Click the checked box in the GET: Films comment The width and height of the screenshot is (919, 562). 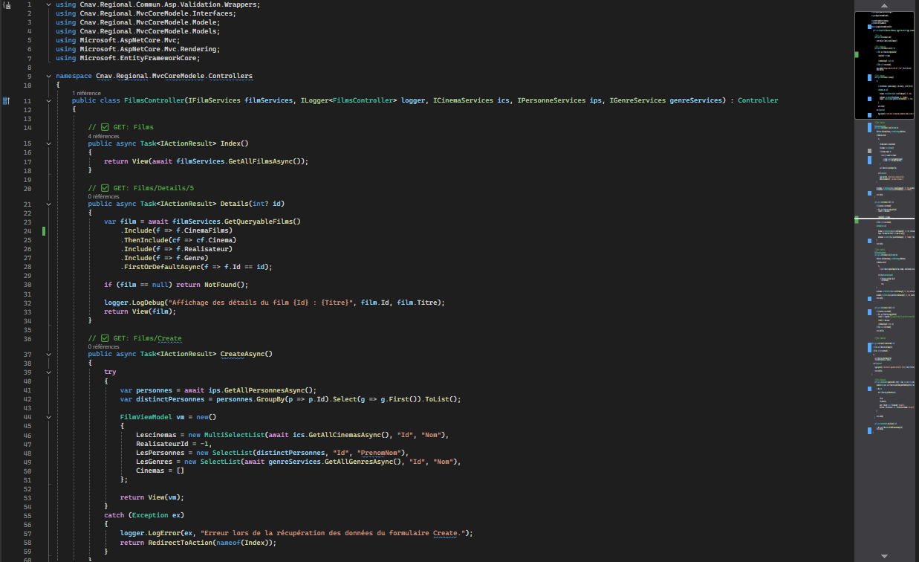coord(103,126)
